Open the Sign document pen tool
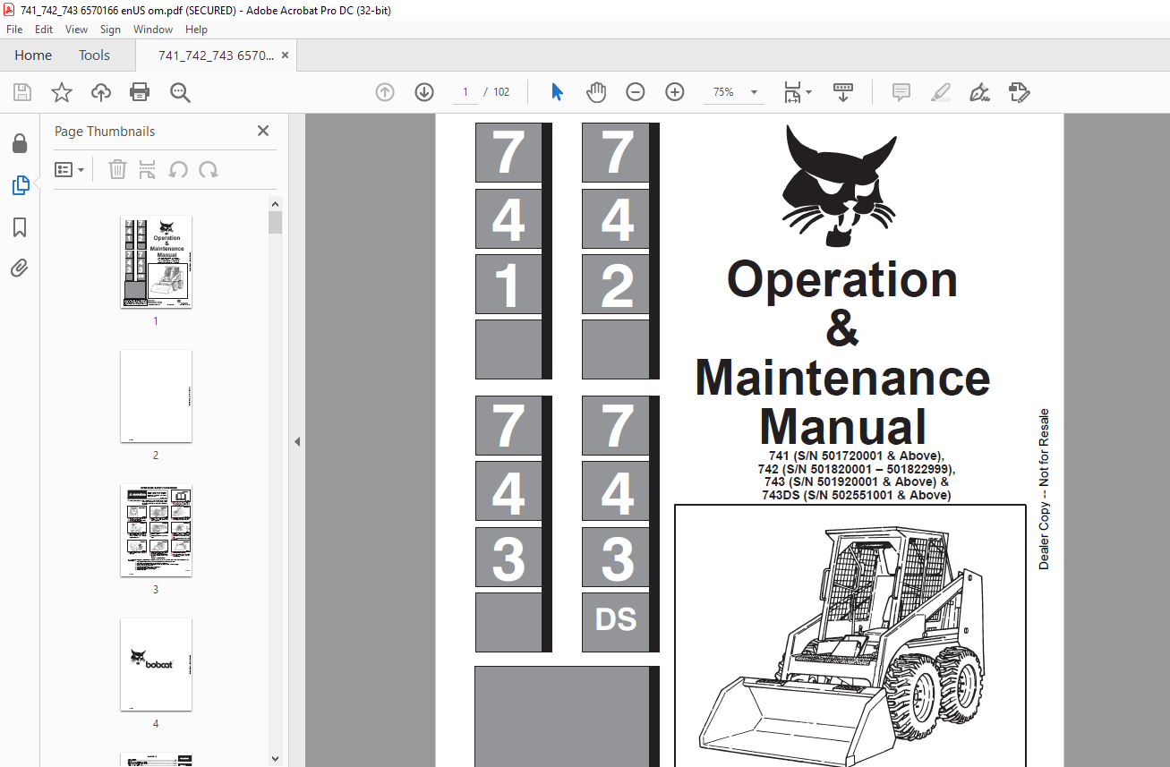The height and width of the screenshot is (767, 1170). pyautogui.click(x=979, y=92)
